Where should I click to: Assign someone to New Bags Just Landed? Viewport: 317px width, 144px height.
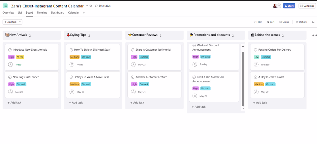click(x=10, y=92)
